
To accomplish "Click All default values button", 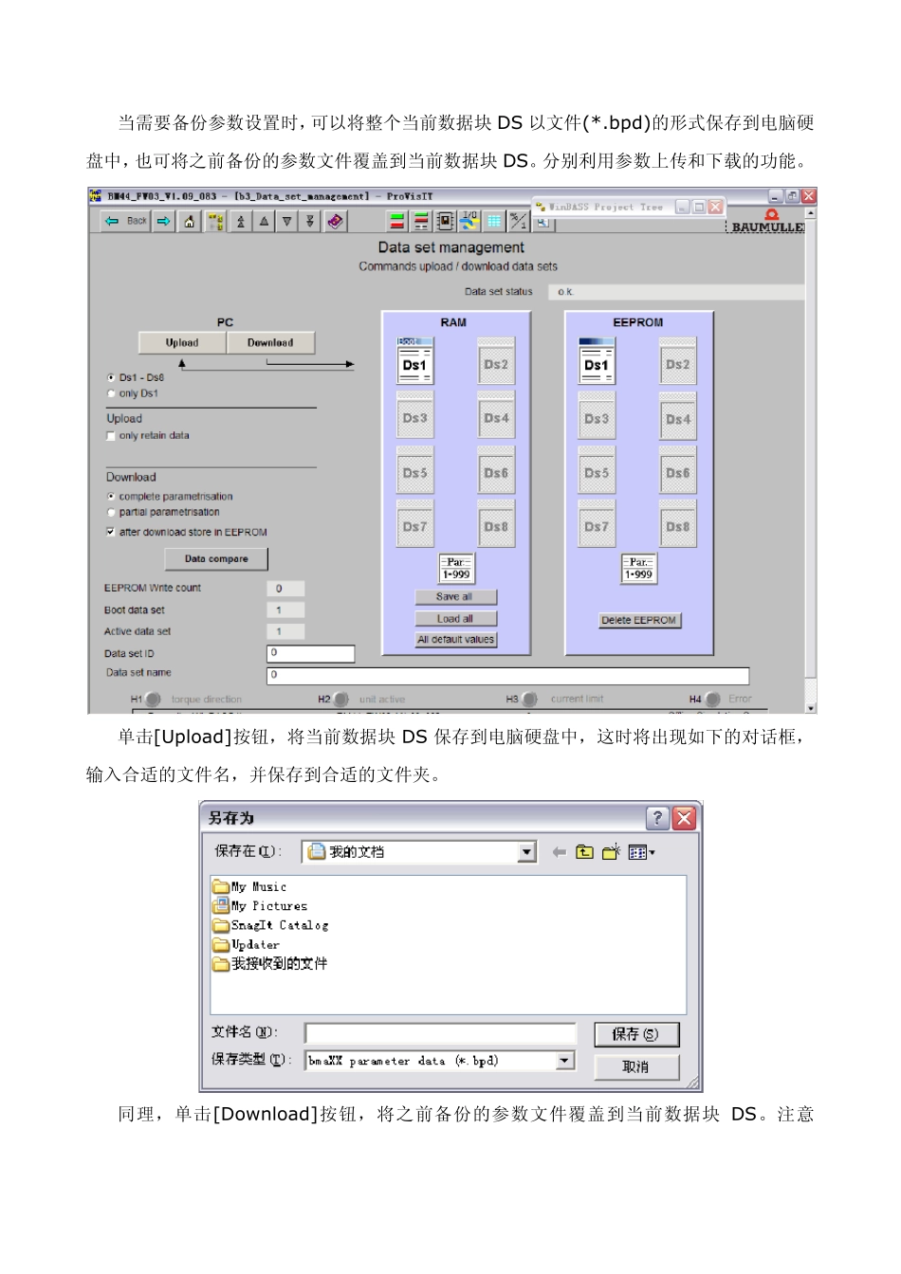I will pos(456,640).
